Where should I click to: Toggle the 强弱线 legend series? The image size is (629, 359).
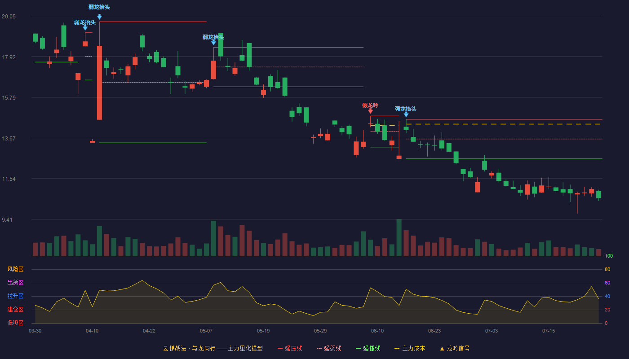(x=329, y=348)
